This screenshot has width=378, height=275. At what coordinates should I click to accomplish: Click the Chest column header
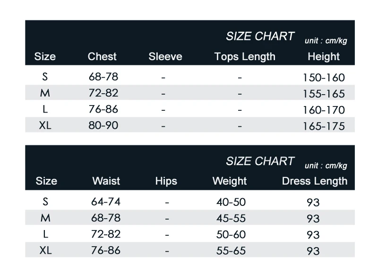tap(102, 56)
